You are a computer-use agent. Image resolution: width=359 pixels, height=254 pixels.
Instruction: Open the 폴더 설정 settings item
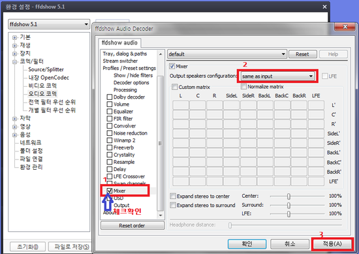coord(31,151)
